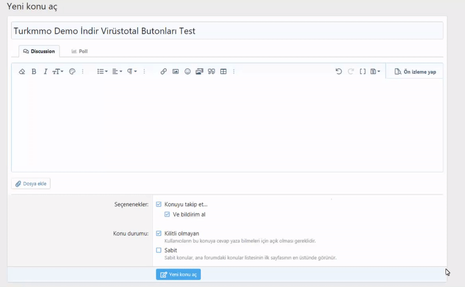Image resolution: width=465 pixels, height=287 pixels.
Task: Click the thread title input field
Action: pyautogui.click(x=227, y=31)
